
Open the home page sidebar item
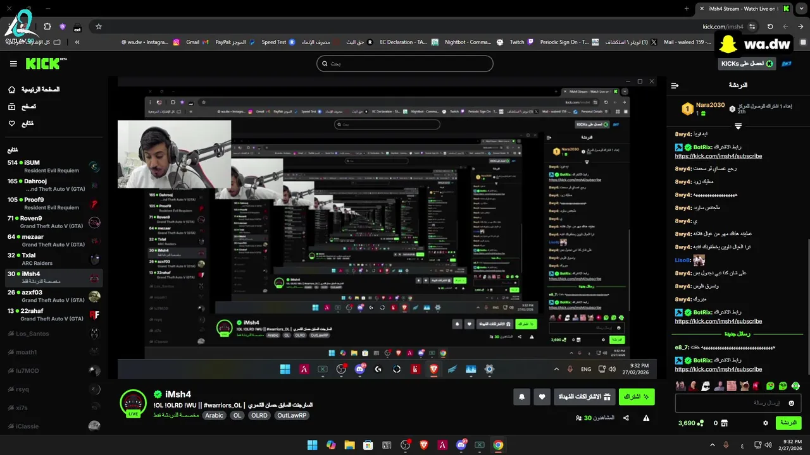[x=35, y=90]
